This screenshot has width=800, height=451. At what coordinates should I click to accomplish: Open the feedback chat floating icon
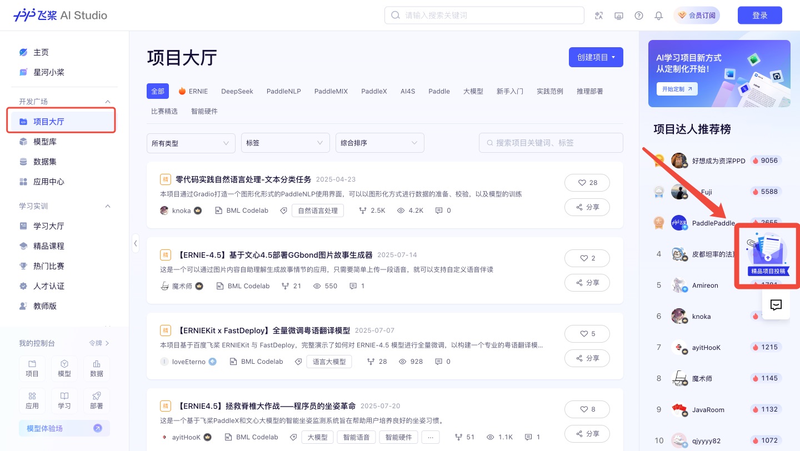tap(776, 305)
